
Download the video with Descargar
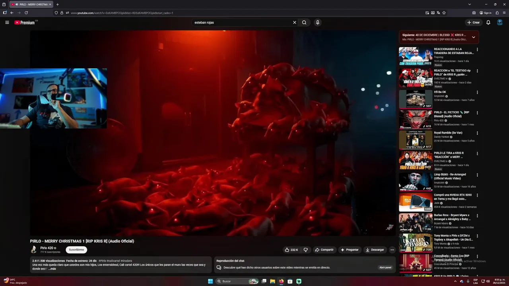coord(375,250)
